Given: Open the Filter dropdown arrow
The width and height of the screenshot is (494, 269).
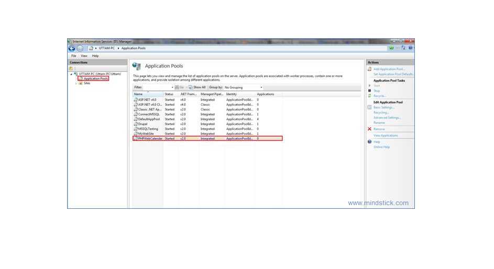Looking at the screenshot, I should click(x=172, y=87).
